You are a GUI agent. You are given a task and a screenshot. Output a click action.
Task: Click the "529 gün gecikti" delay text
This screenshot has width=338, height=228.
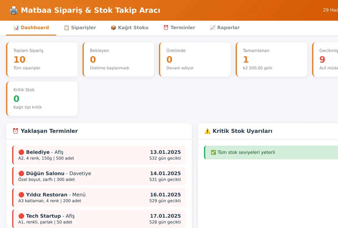click(165, 201)
